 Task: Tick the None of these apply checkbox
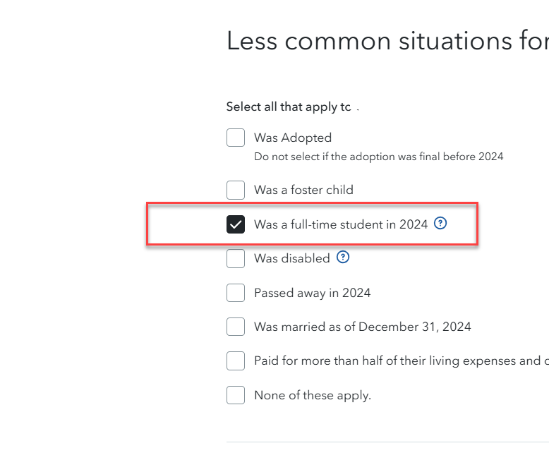point(236,395)
